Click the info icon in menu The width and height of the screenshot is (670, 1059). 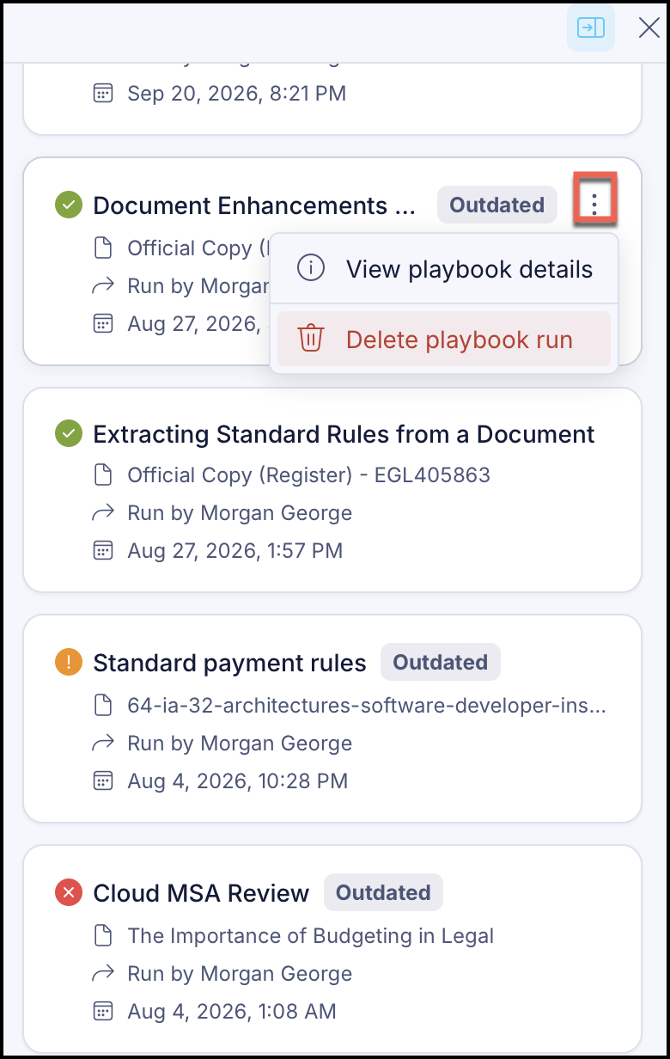(310, 268)
